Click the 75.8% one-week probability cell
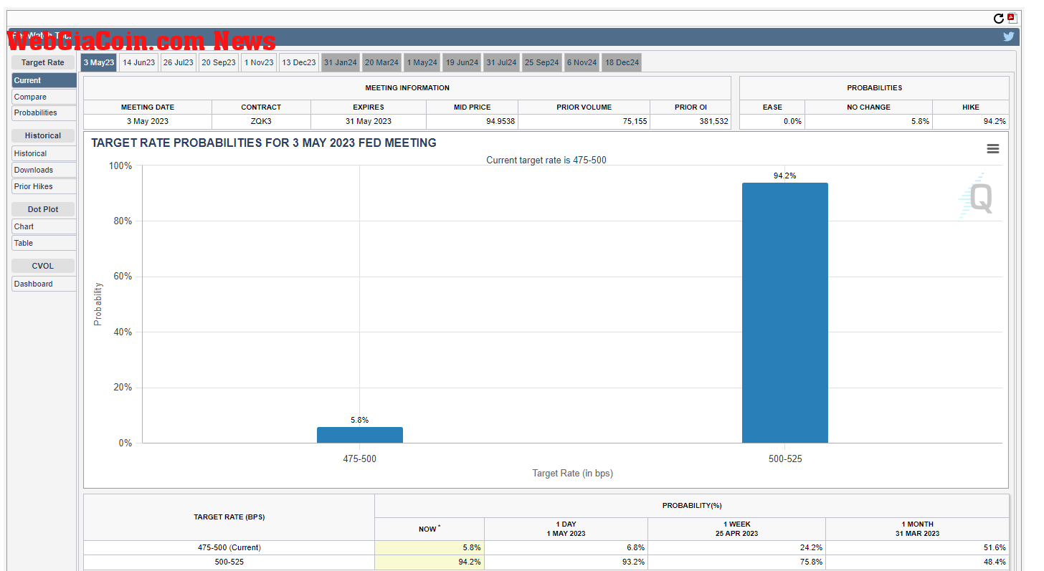 [x=736, y=562]
